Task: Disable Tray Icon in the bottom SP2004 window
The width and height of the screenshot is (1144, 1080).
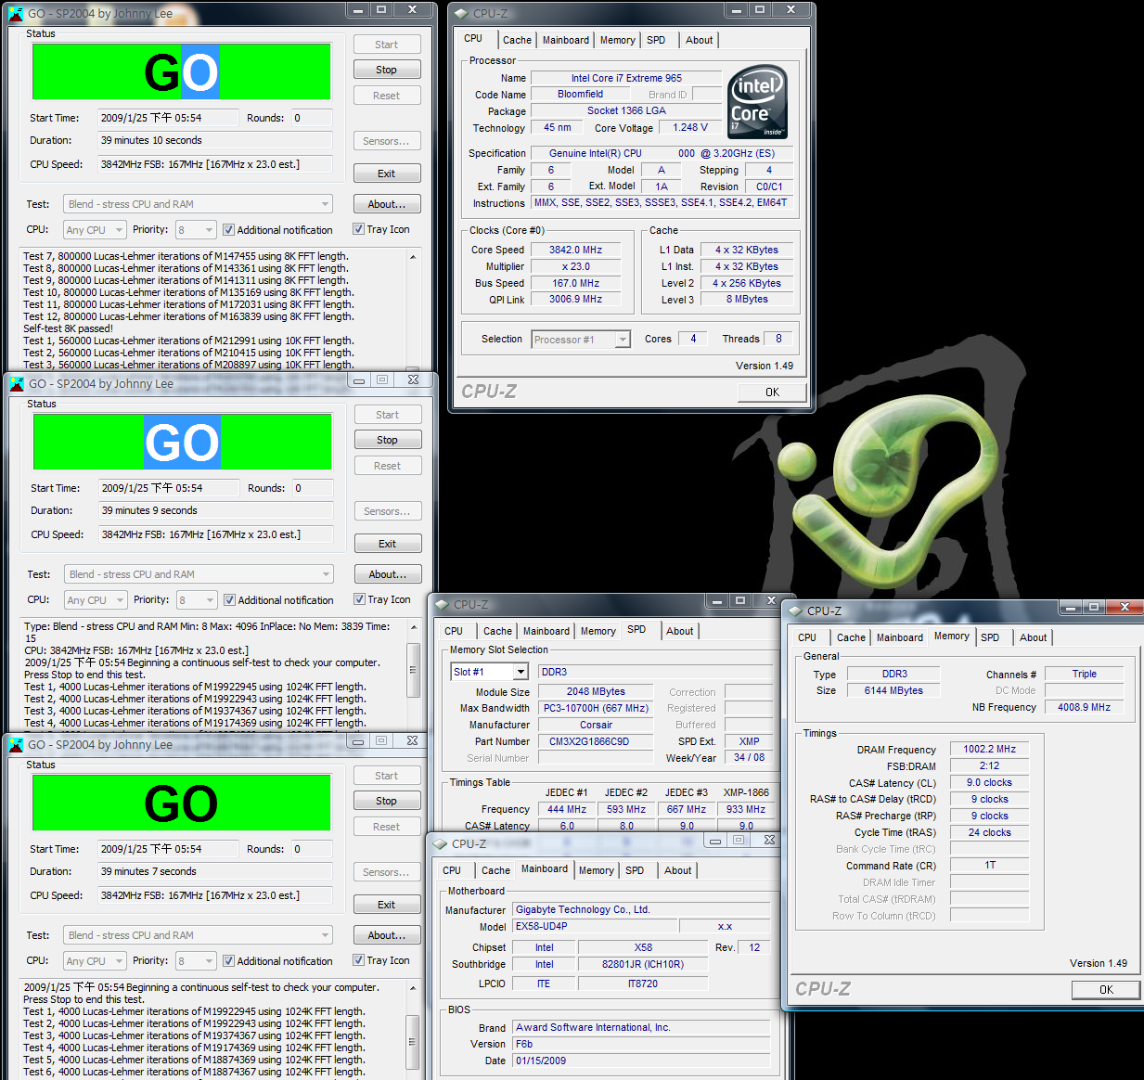Action: [358, 960]
